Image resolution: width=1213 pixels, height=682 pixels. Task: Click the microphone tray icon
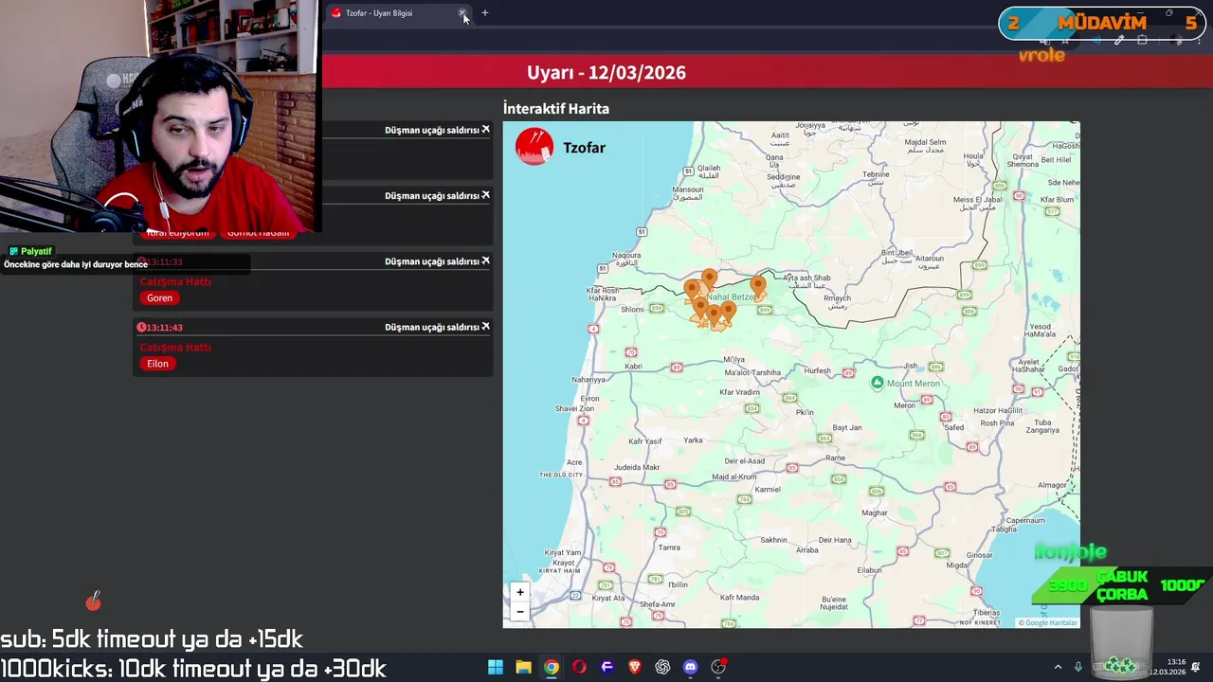[x=1078, y=667]
